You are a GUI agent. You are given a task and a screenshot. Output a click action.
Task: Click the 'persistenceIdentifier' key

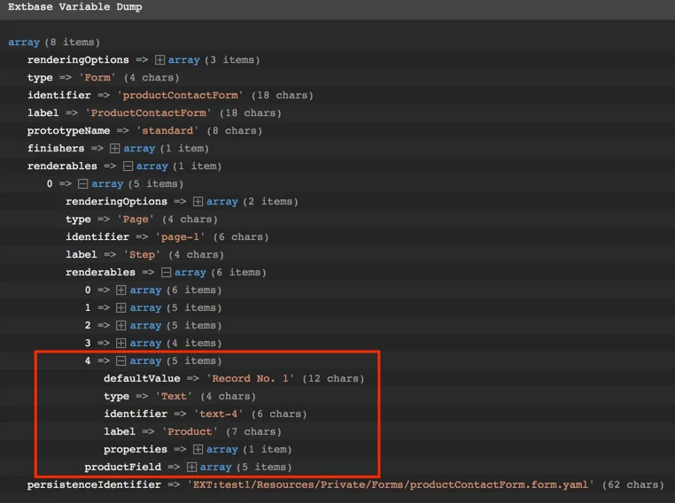(x=94, y=484)
